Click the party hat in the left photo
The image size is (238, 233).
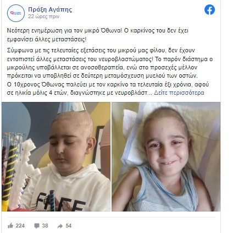[71, 107]
